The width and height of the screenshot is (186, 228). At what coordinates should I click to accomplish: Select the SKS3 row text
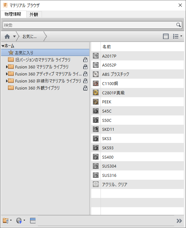point(107,138)
